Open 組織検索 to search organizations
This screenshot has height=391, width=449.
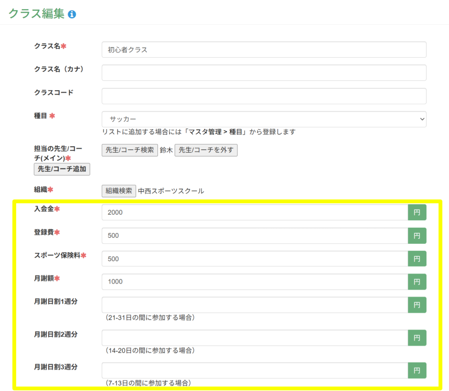(119, 191)
